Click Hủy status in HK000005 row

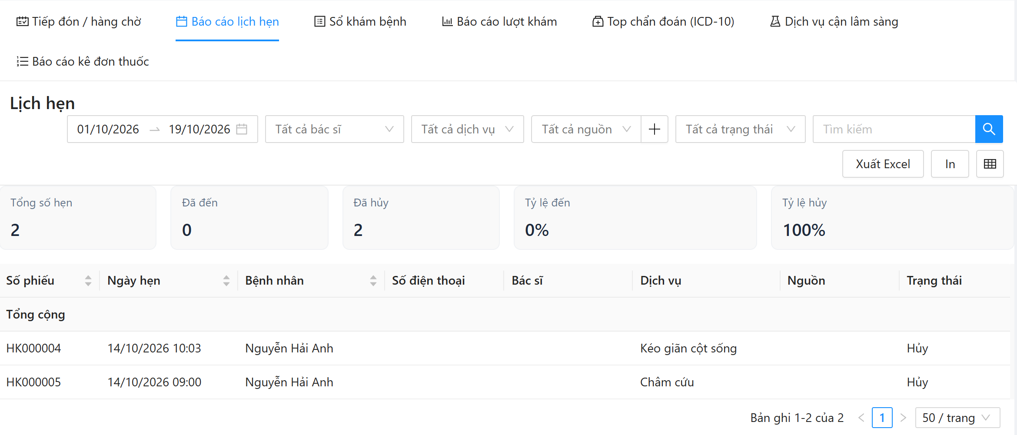pos(917,382)
